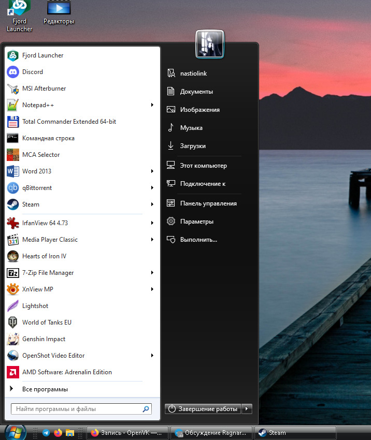Show Все программы list
The image size is (371, 440).
coord(82,389)
